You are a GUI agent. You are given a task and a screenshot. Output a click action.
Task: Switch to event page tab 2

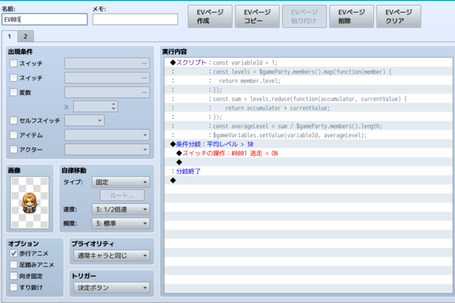tap(25, 36)
